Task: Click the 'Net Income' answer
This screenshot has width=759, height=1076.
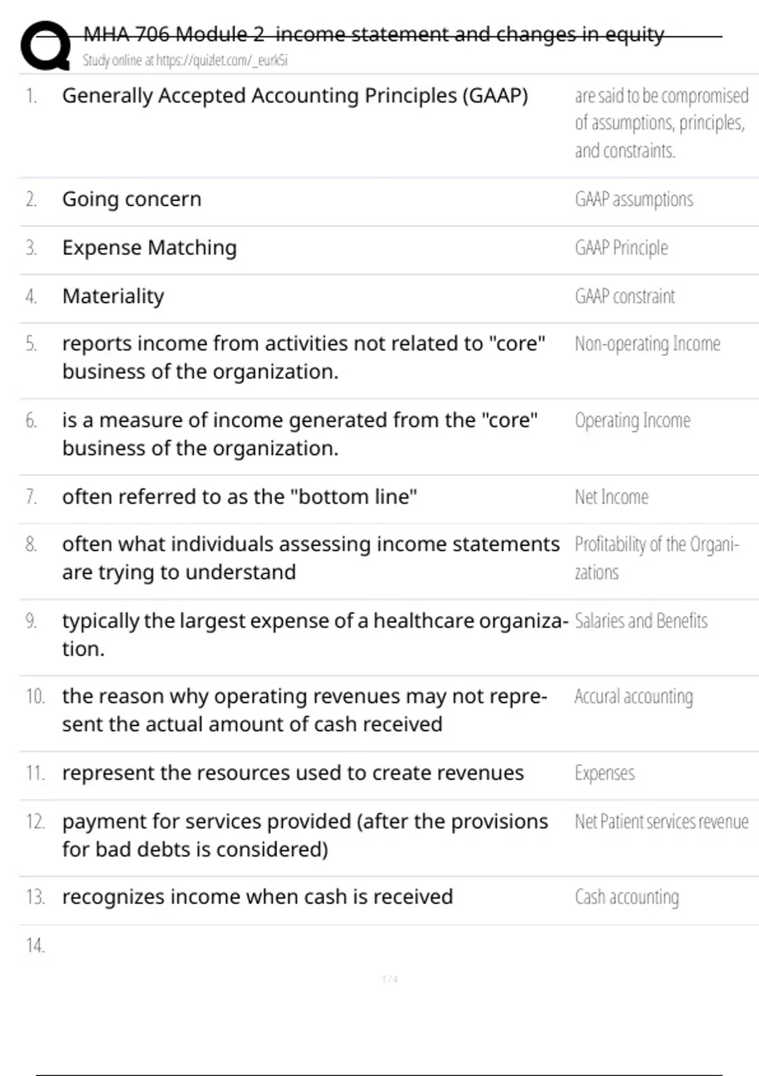Action: click(612, 497)
